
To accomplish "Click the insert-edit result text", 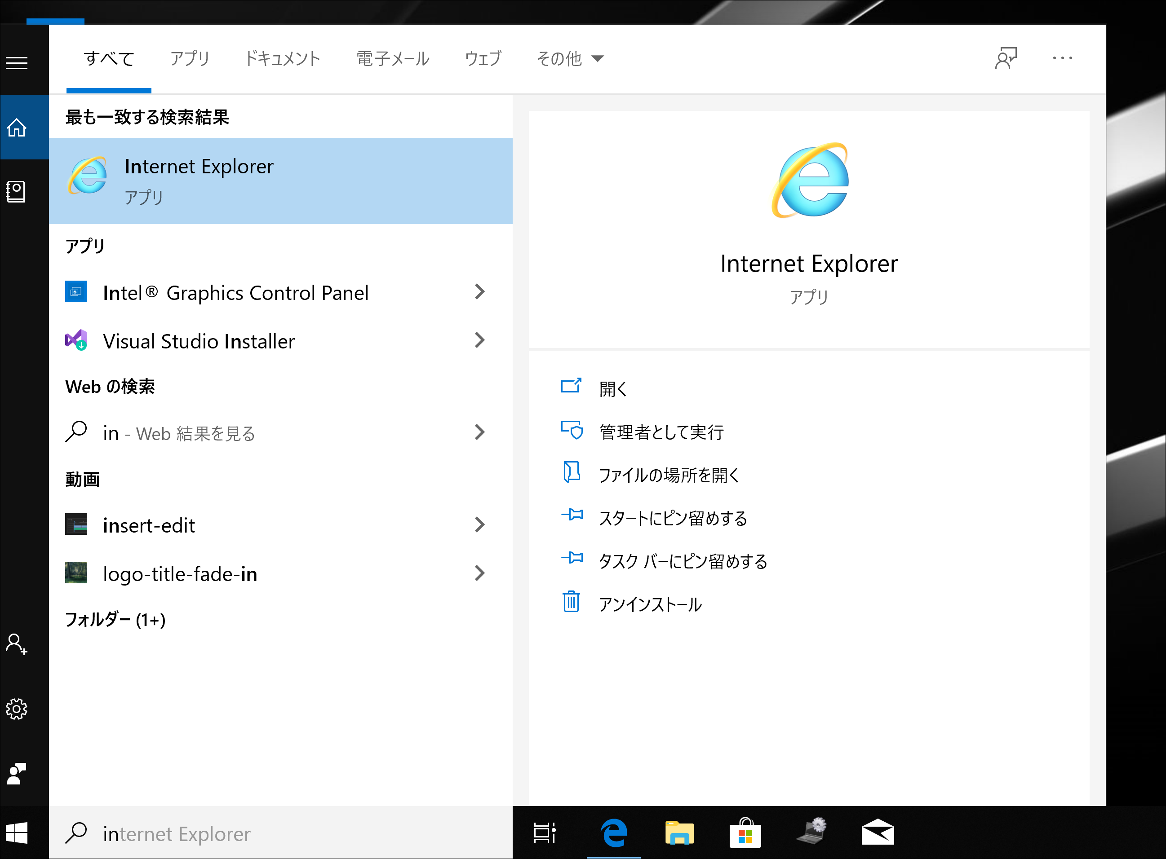I will click(x=149, y=525).
